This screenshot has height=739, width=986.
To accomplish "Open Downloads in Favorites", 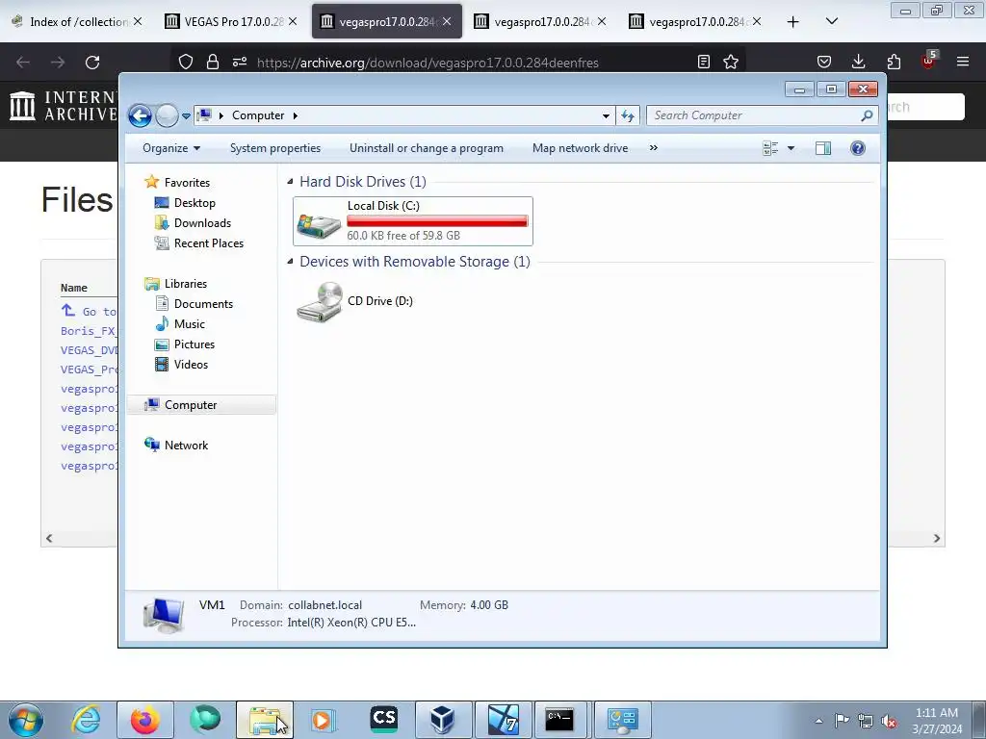I will (202, 223).
